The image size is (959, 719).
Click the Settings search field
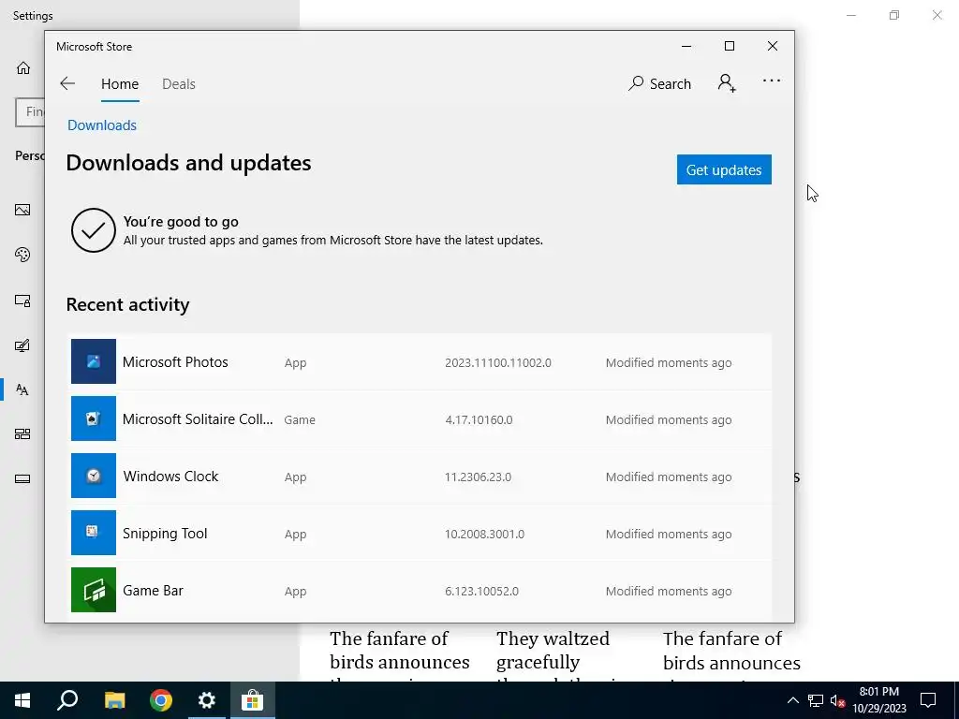click(31, 112)
